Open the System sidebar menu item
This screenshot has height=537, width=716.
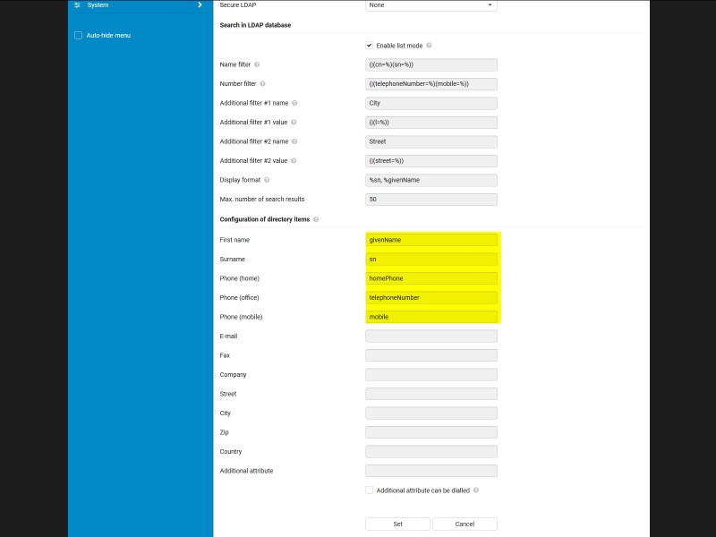98,5
